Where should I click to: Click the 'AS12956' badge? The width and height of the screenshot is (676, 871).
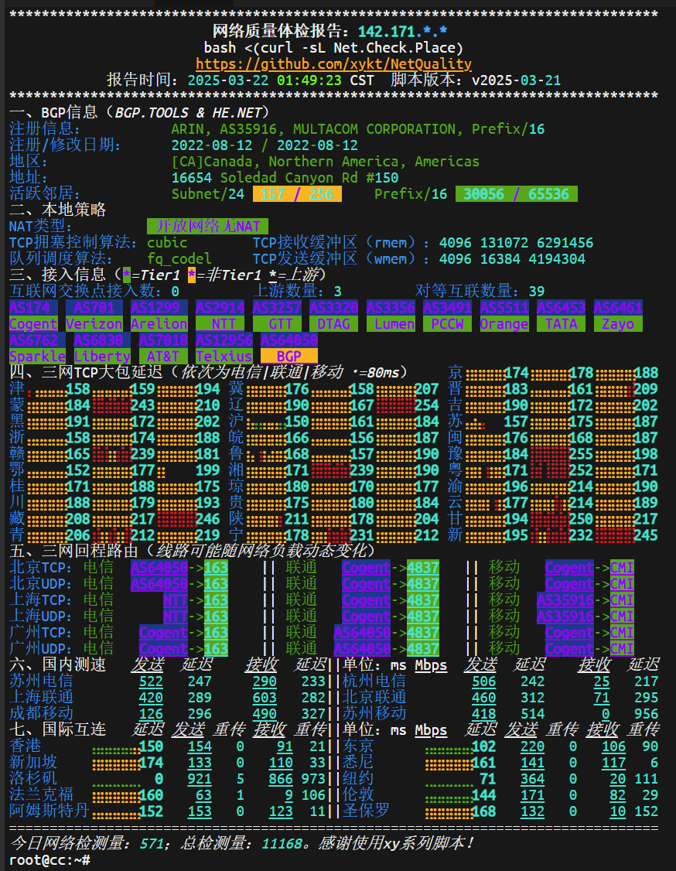(224, 340)
